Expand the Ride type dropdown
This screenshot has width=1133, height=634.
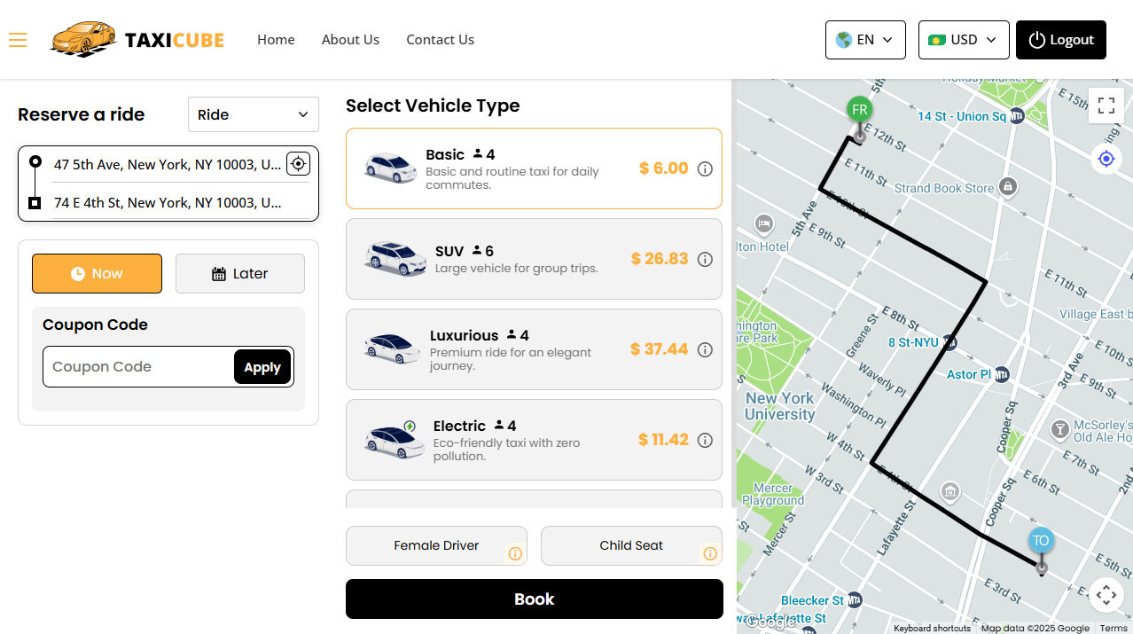(x=254, y=114)
